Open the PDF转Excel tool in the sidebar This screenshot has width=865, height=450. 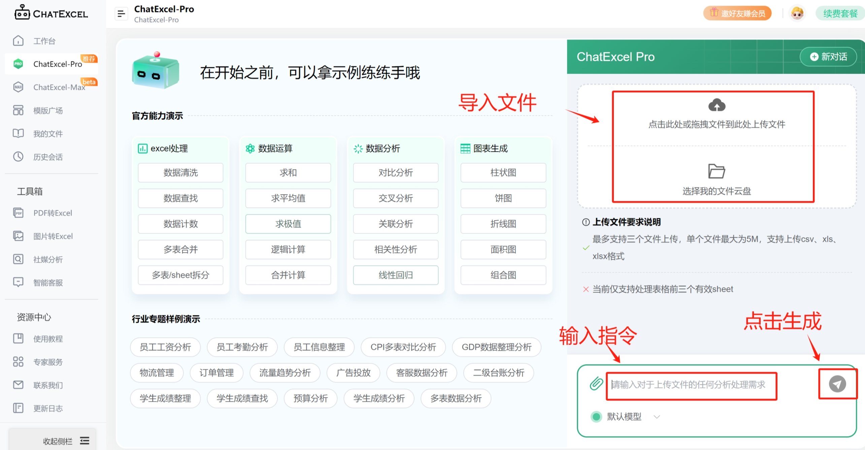(x=52, y=213)
